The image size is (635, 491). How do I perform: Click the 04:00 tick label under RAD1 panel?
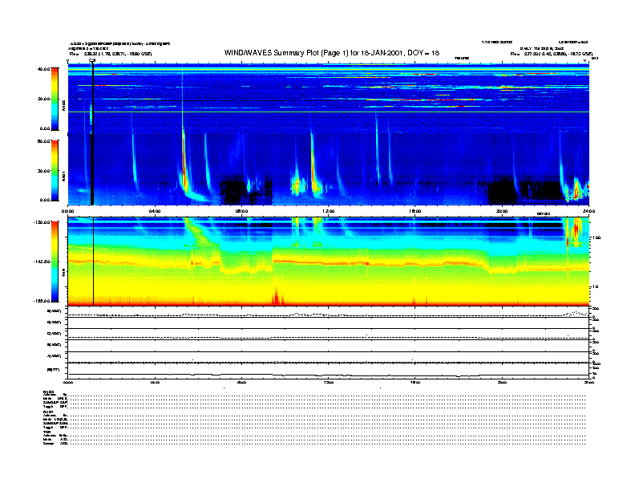[x=155, y=211]
